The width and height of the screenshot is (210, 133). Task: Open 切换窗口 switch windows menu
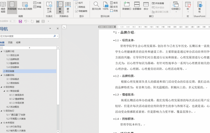tap(176, 7)
